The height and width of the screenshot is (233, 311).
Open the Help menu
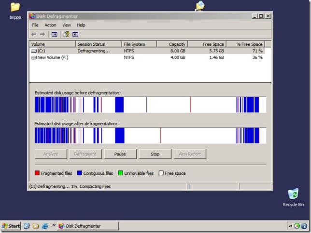81,25
